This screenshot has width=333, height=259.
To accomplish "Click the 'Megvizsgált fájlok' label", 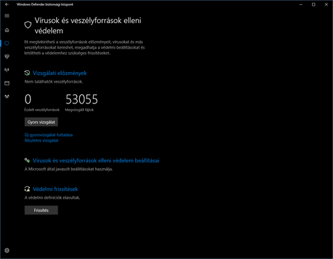I will click(79, 110).
